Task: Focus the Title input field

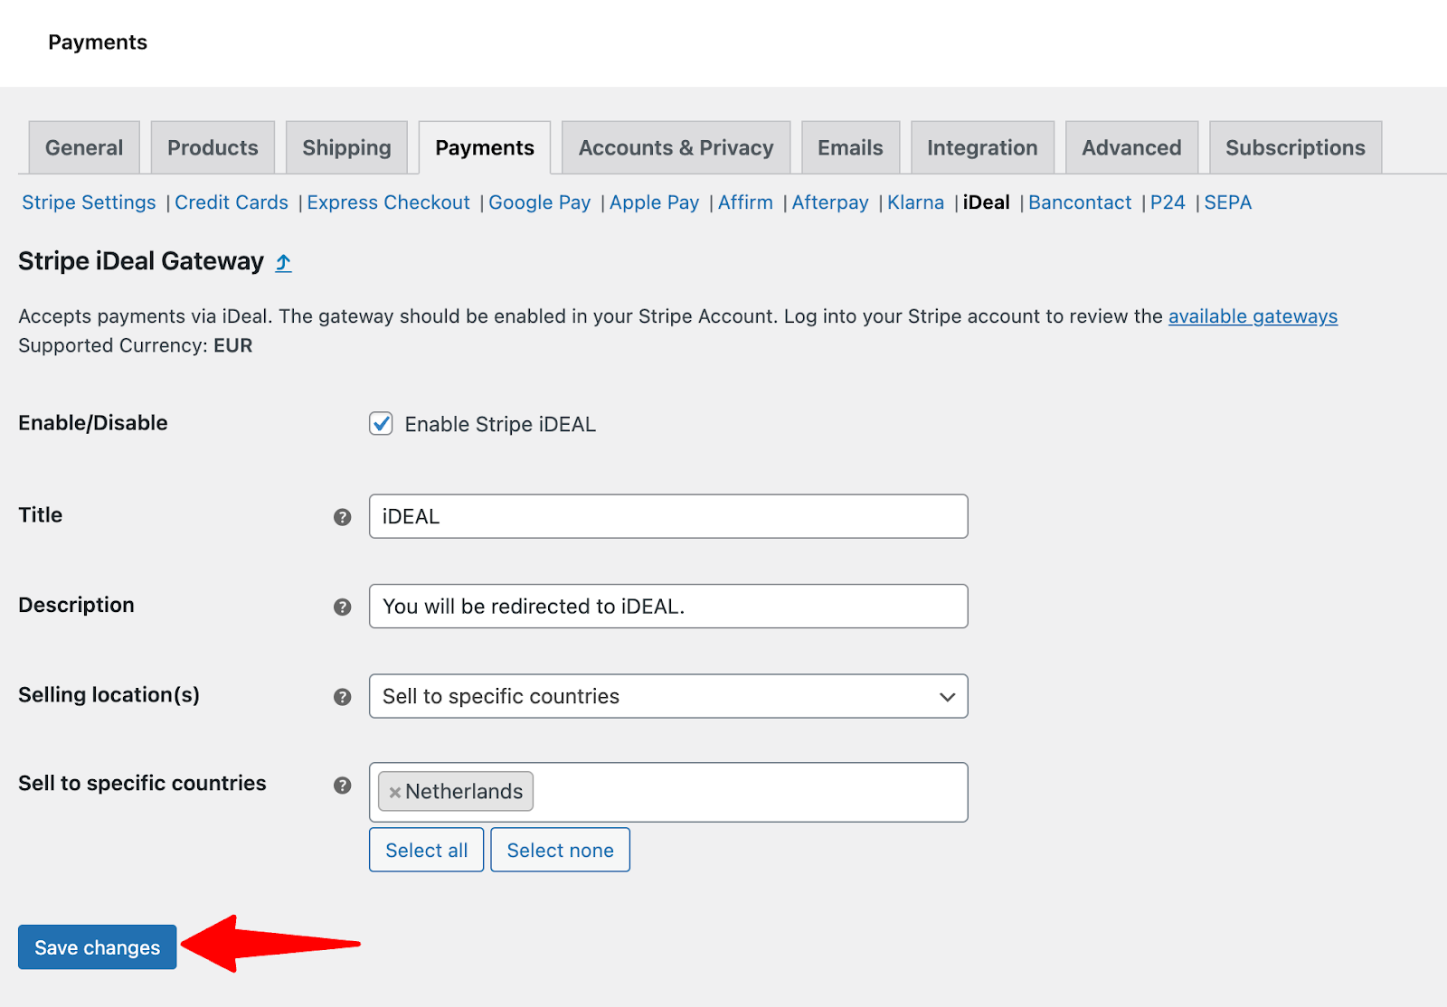Action: click(668, 516)
